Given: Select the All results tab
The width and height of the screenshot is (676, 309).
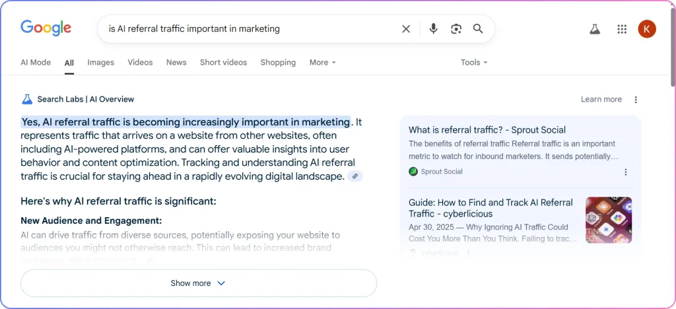Looking at the screenshot, I should point(69,63).
